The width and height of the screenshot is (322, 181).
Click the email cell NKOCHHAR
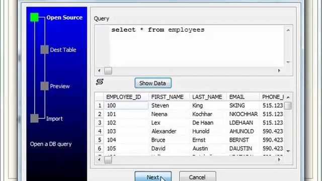coord(243,114)
